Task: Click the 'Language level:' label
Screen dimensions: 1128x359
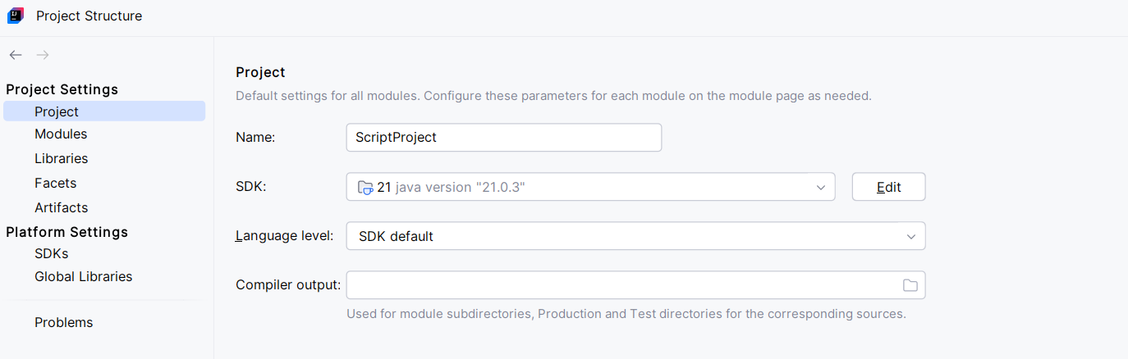Action: 284,236
